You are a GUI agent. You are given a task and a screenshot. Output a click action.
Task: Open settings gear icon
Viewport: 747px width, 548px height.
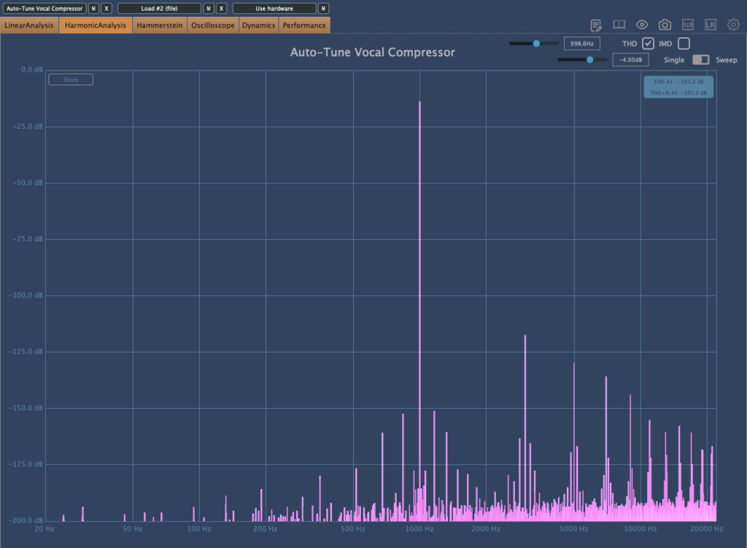coord(733,24)
